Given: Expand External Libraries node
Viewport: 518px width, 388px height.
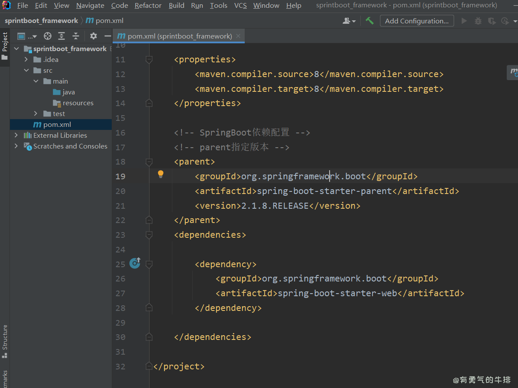Looking at the screenshot, I should pyautogui.click(x=16, y=135).
